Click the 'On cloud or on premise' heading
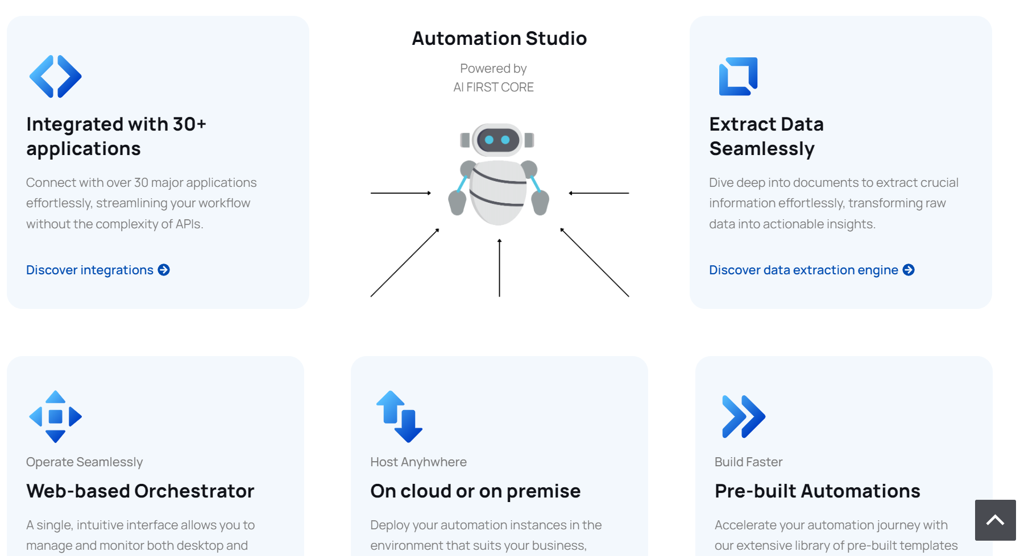This screenshot has width=1020, height=556. pos(475,491)
